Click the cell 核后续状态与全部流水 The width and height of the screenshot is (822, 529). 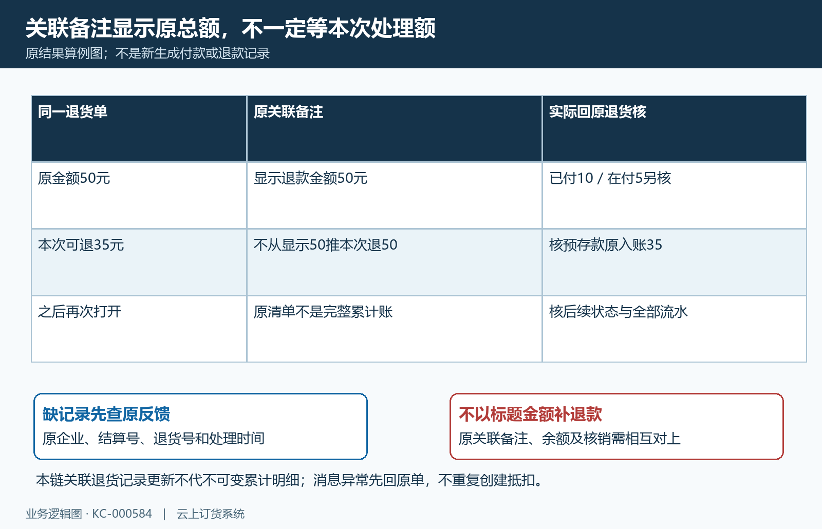[674, 329]
